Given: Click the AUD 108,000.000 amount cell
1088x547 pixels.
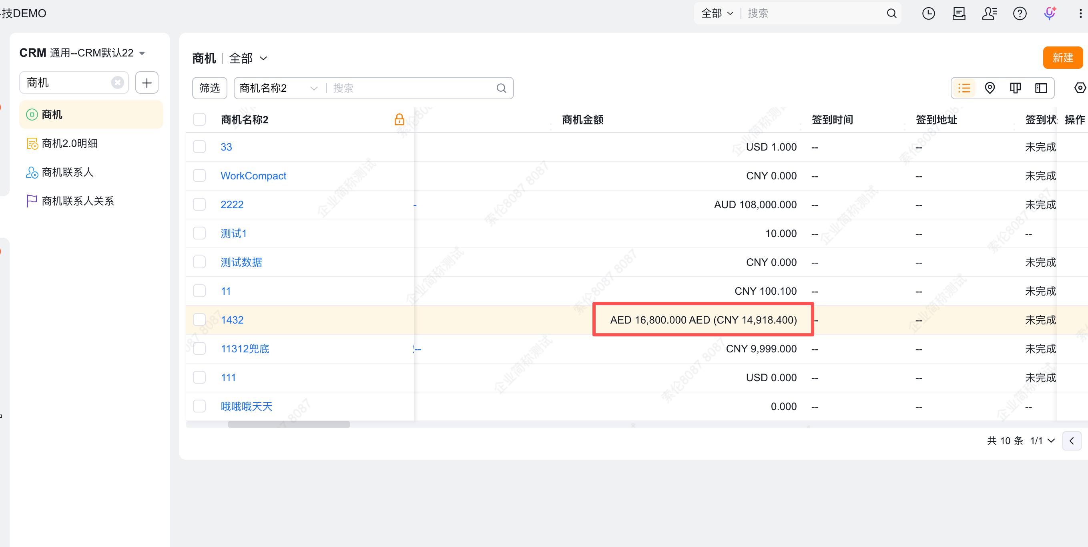Looking at the screenshot, I should coord(755,205).
